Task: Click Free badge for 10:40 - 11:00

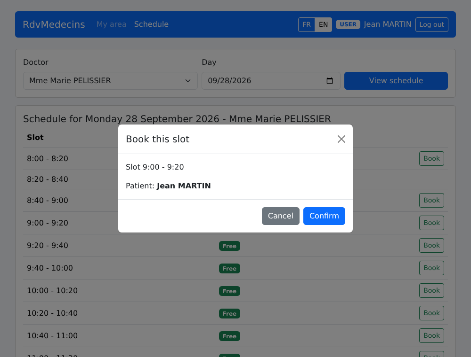Action: pyautogui.click(x=229, y=336)
